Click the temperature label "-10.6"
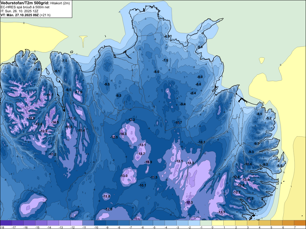 248,164
